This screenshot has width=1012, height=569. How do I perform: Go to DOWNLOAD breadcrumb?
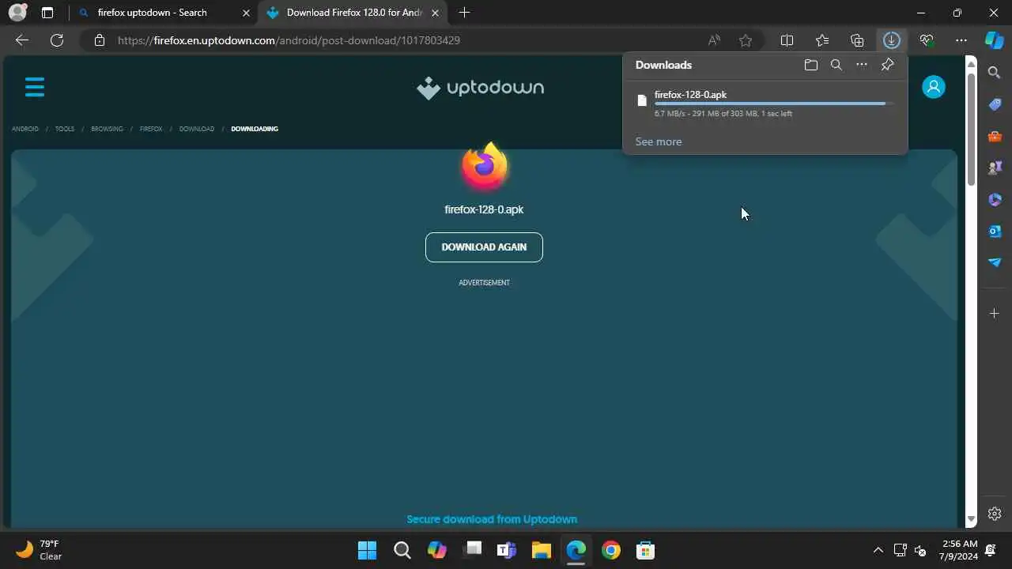[196, 129]
